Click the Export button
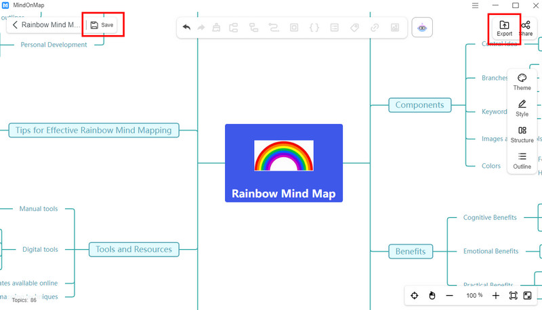The width and height of the screenshot is (542, 310). [504, 28]
